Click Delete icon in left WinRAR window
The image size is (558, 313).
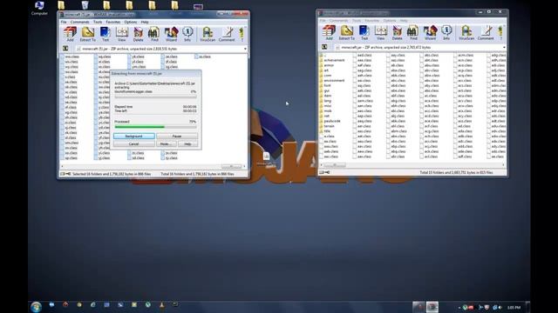pos(138,34)
